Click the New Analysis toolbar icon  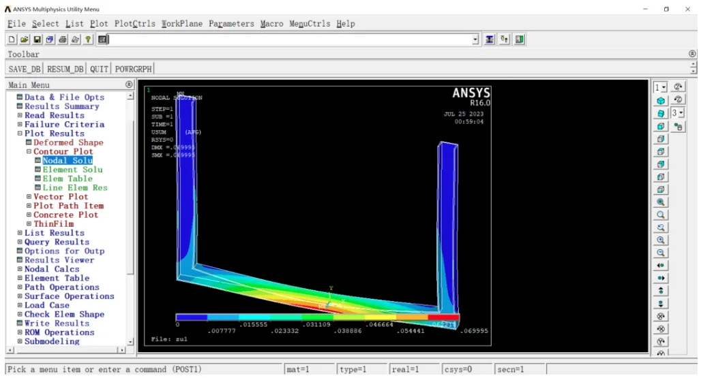click(x=12, y=40)
